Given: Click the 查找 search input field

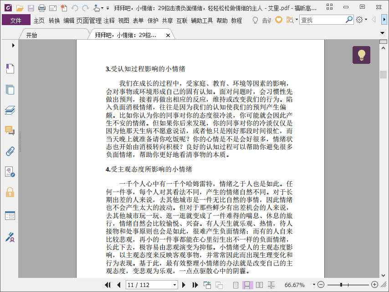Looking at the screenshot, I should [322, 20].
